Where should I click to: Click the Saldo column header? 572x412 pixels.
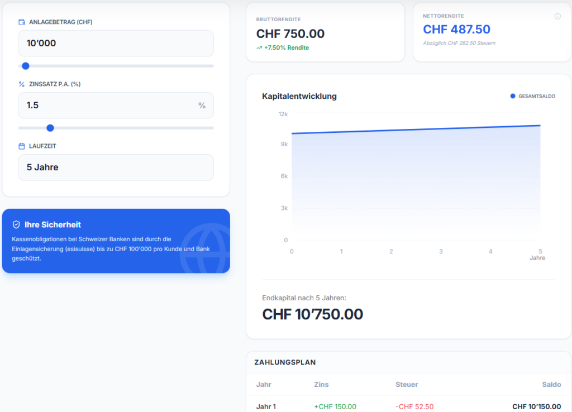coord(551,385)
